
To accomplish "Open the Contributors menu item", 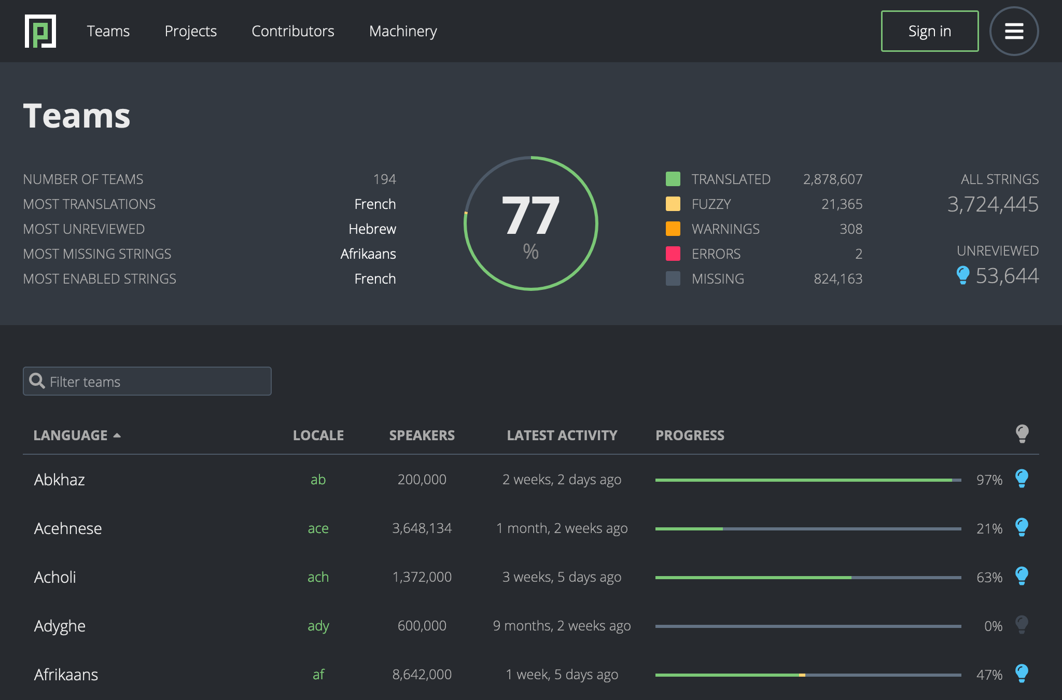I will tap(292, 31).
